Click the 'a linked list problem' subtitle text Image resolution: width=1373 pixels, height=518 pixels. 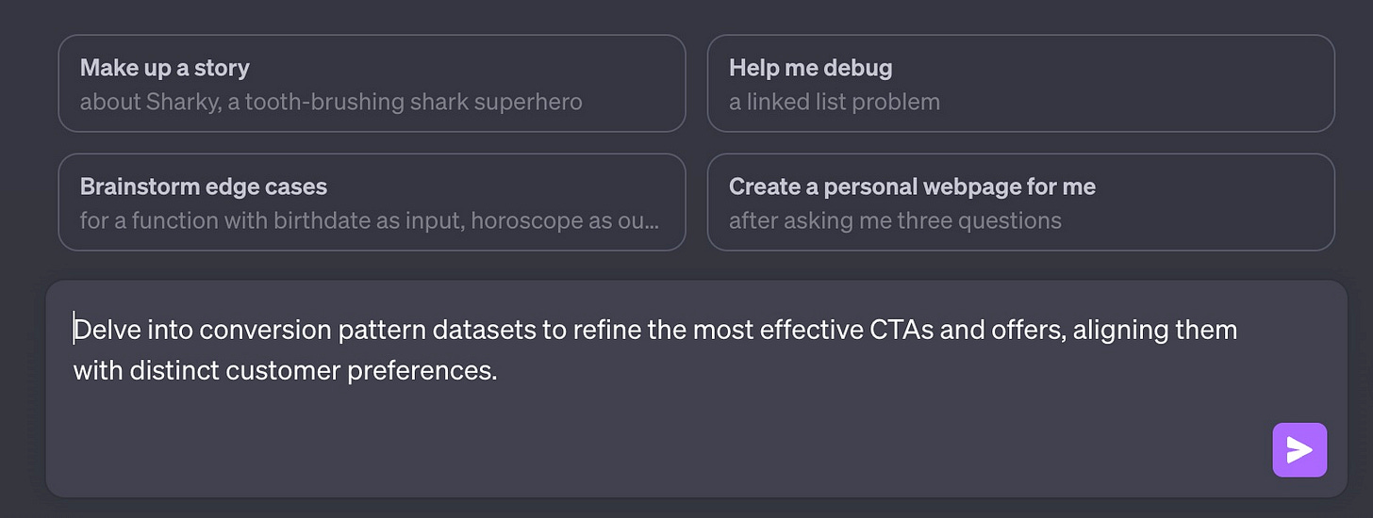click(835, 102)
